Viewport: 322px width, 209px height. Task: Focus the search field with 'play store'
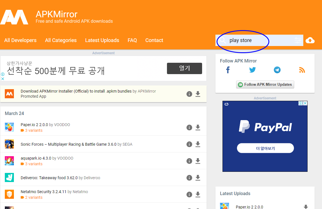click(x=259, y=40)
